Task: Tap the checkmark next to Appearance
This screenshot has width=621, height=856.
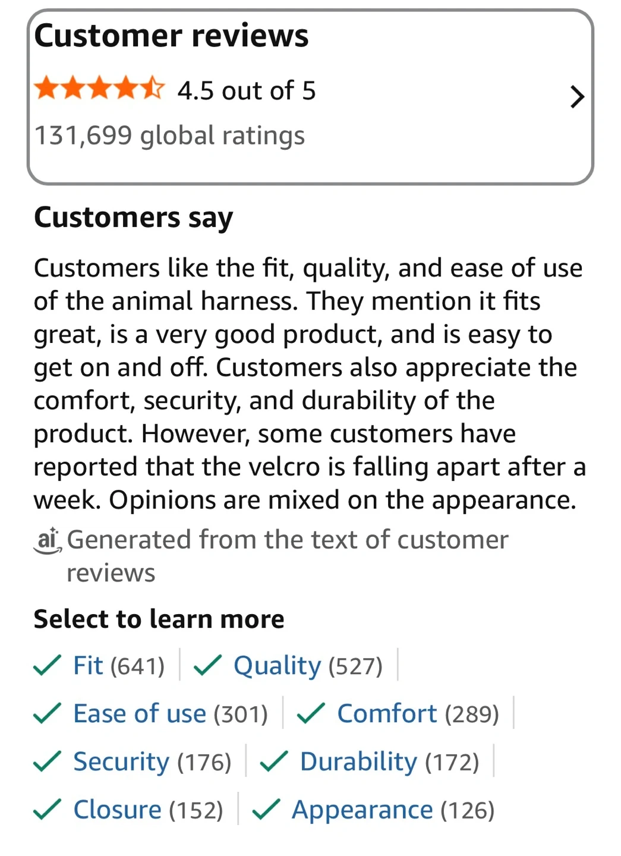Action: [266, 810]
